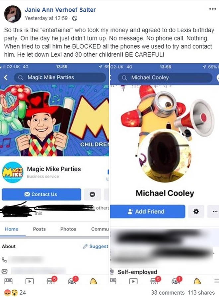Tap the left Watch video icon
This screenshot has width=219, height=297.
pos(30,281)
